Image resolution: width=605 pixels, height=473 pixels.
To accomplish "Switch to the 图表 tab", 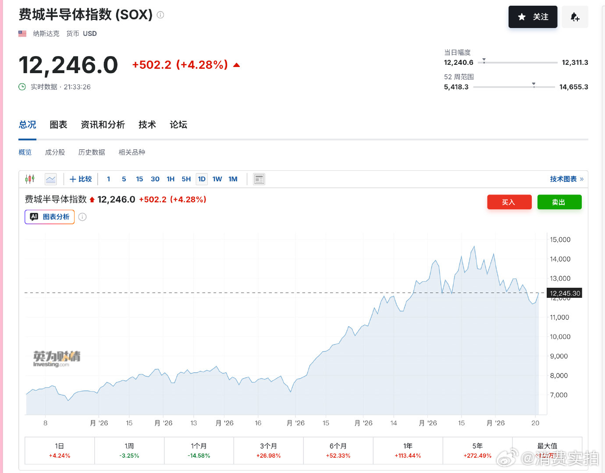I will click(x=58, y=125).
